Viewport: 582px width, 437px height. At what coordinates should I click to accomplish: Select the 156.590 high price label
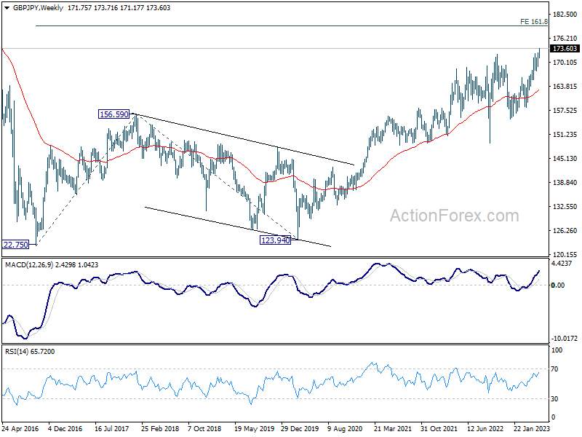point(113,114)
